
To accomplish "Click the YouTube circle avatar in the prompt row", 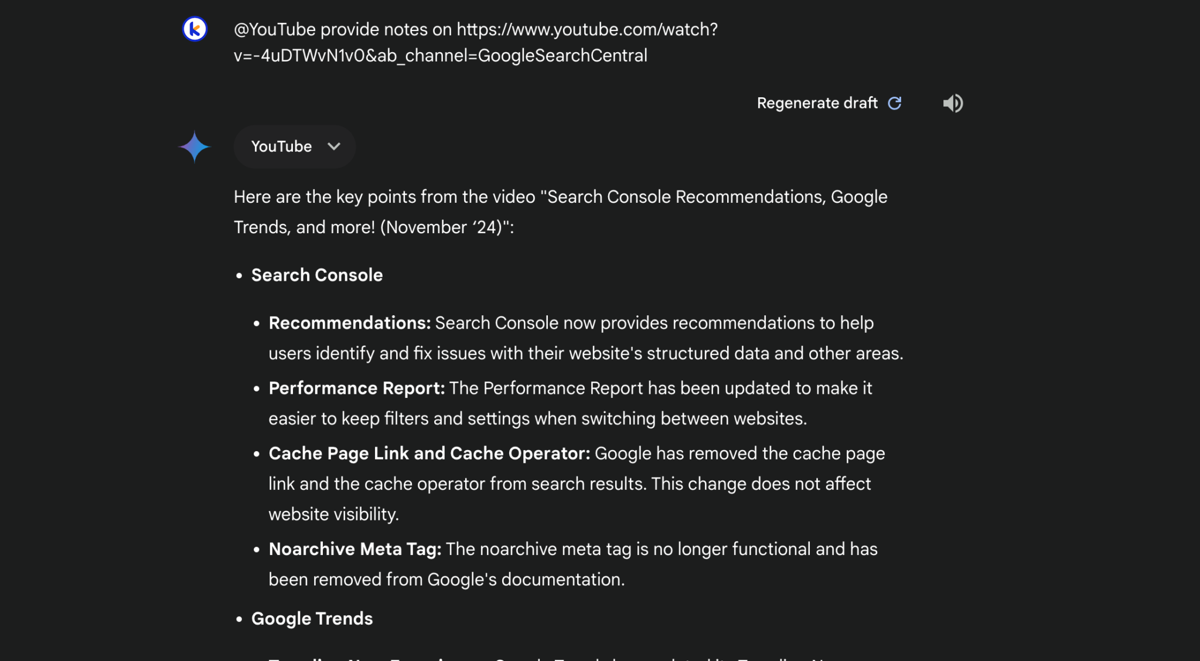I will (195, 29).
